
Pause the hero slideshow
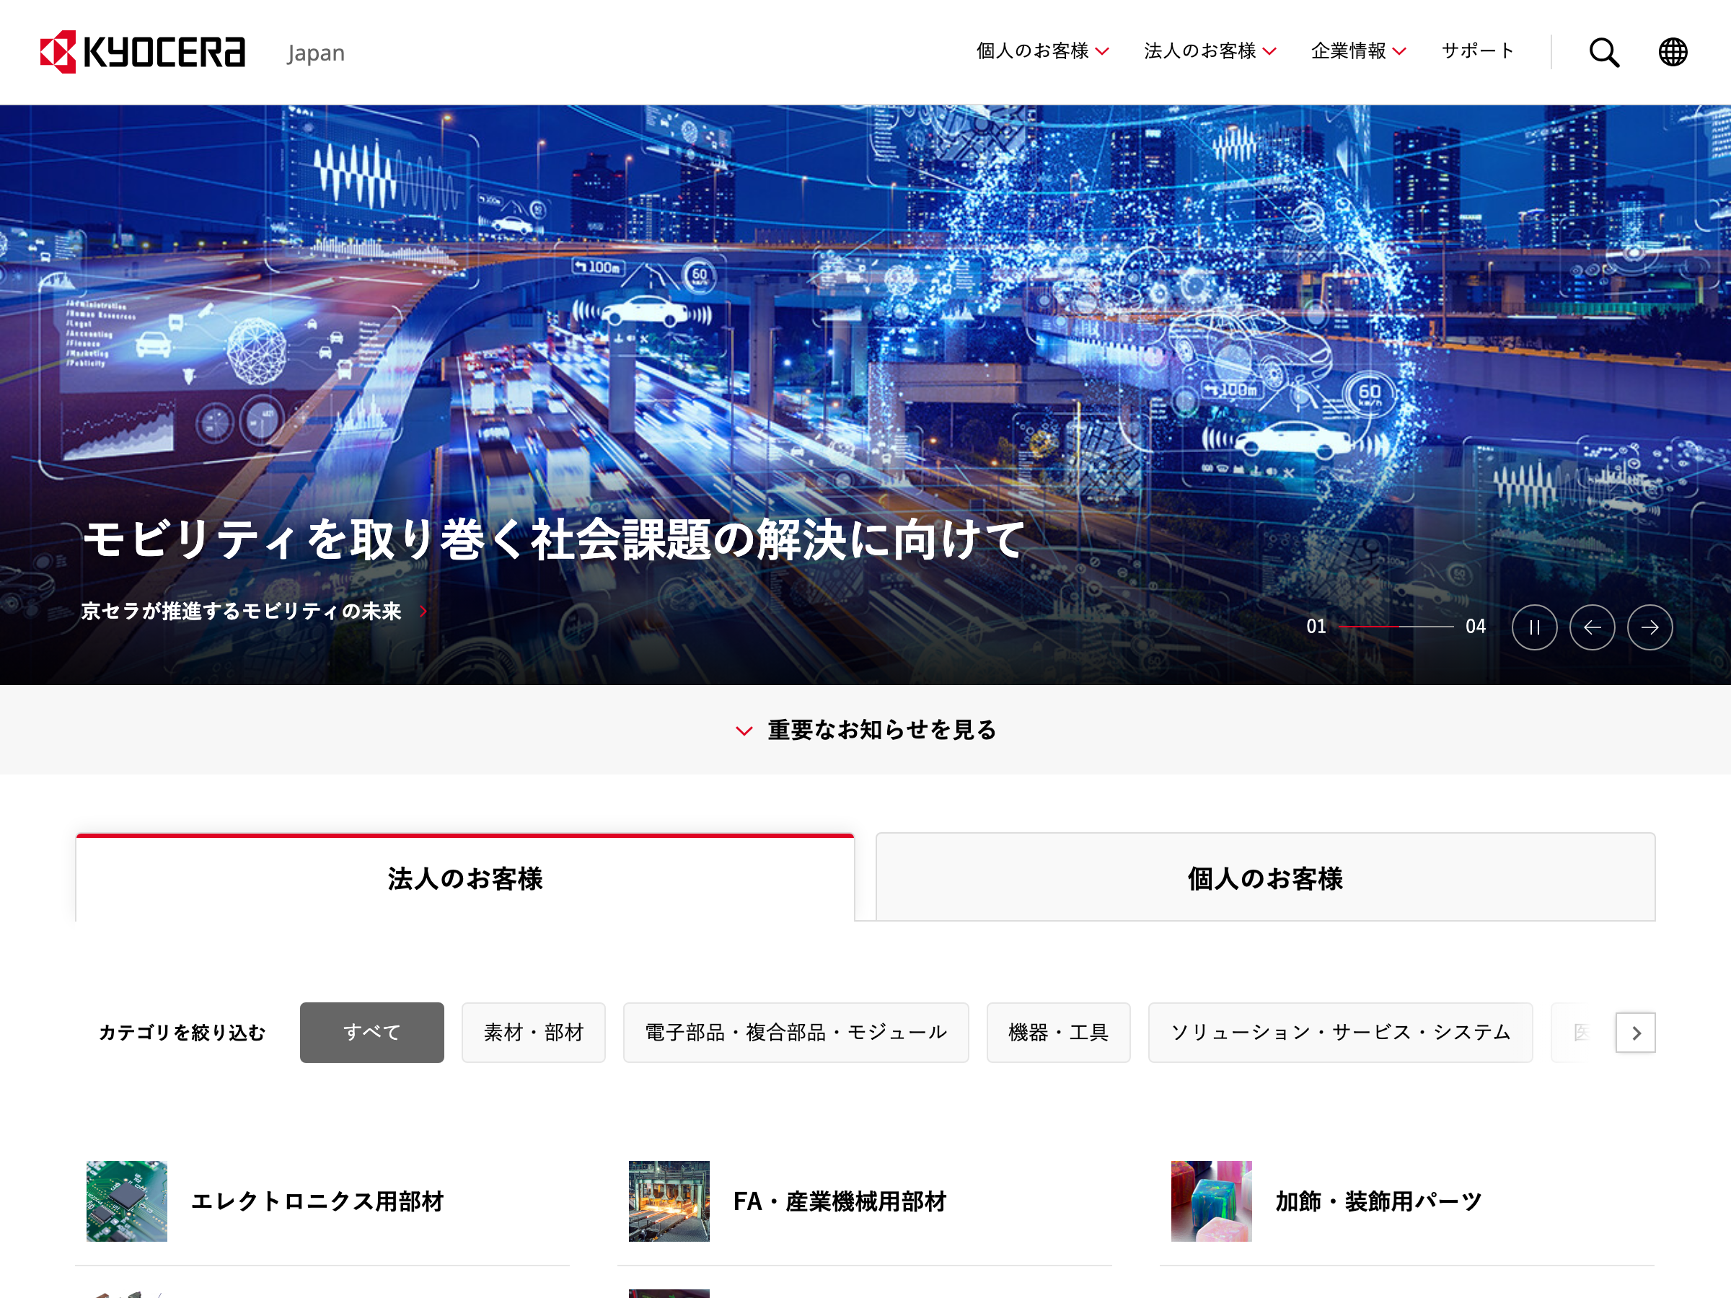pos(1534,627)
